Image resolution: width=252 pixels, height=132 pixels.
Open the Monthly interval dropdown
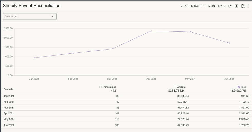click(x=217, y=6)
